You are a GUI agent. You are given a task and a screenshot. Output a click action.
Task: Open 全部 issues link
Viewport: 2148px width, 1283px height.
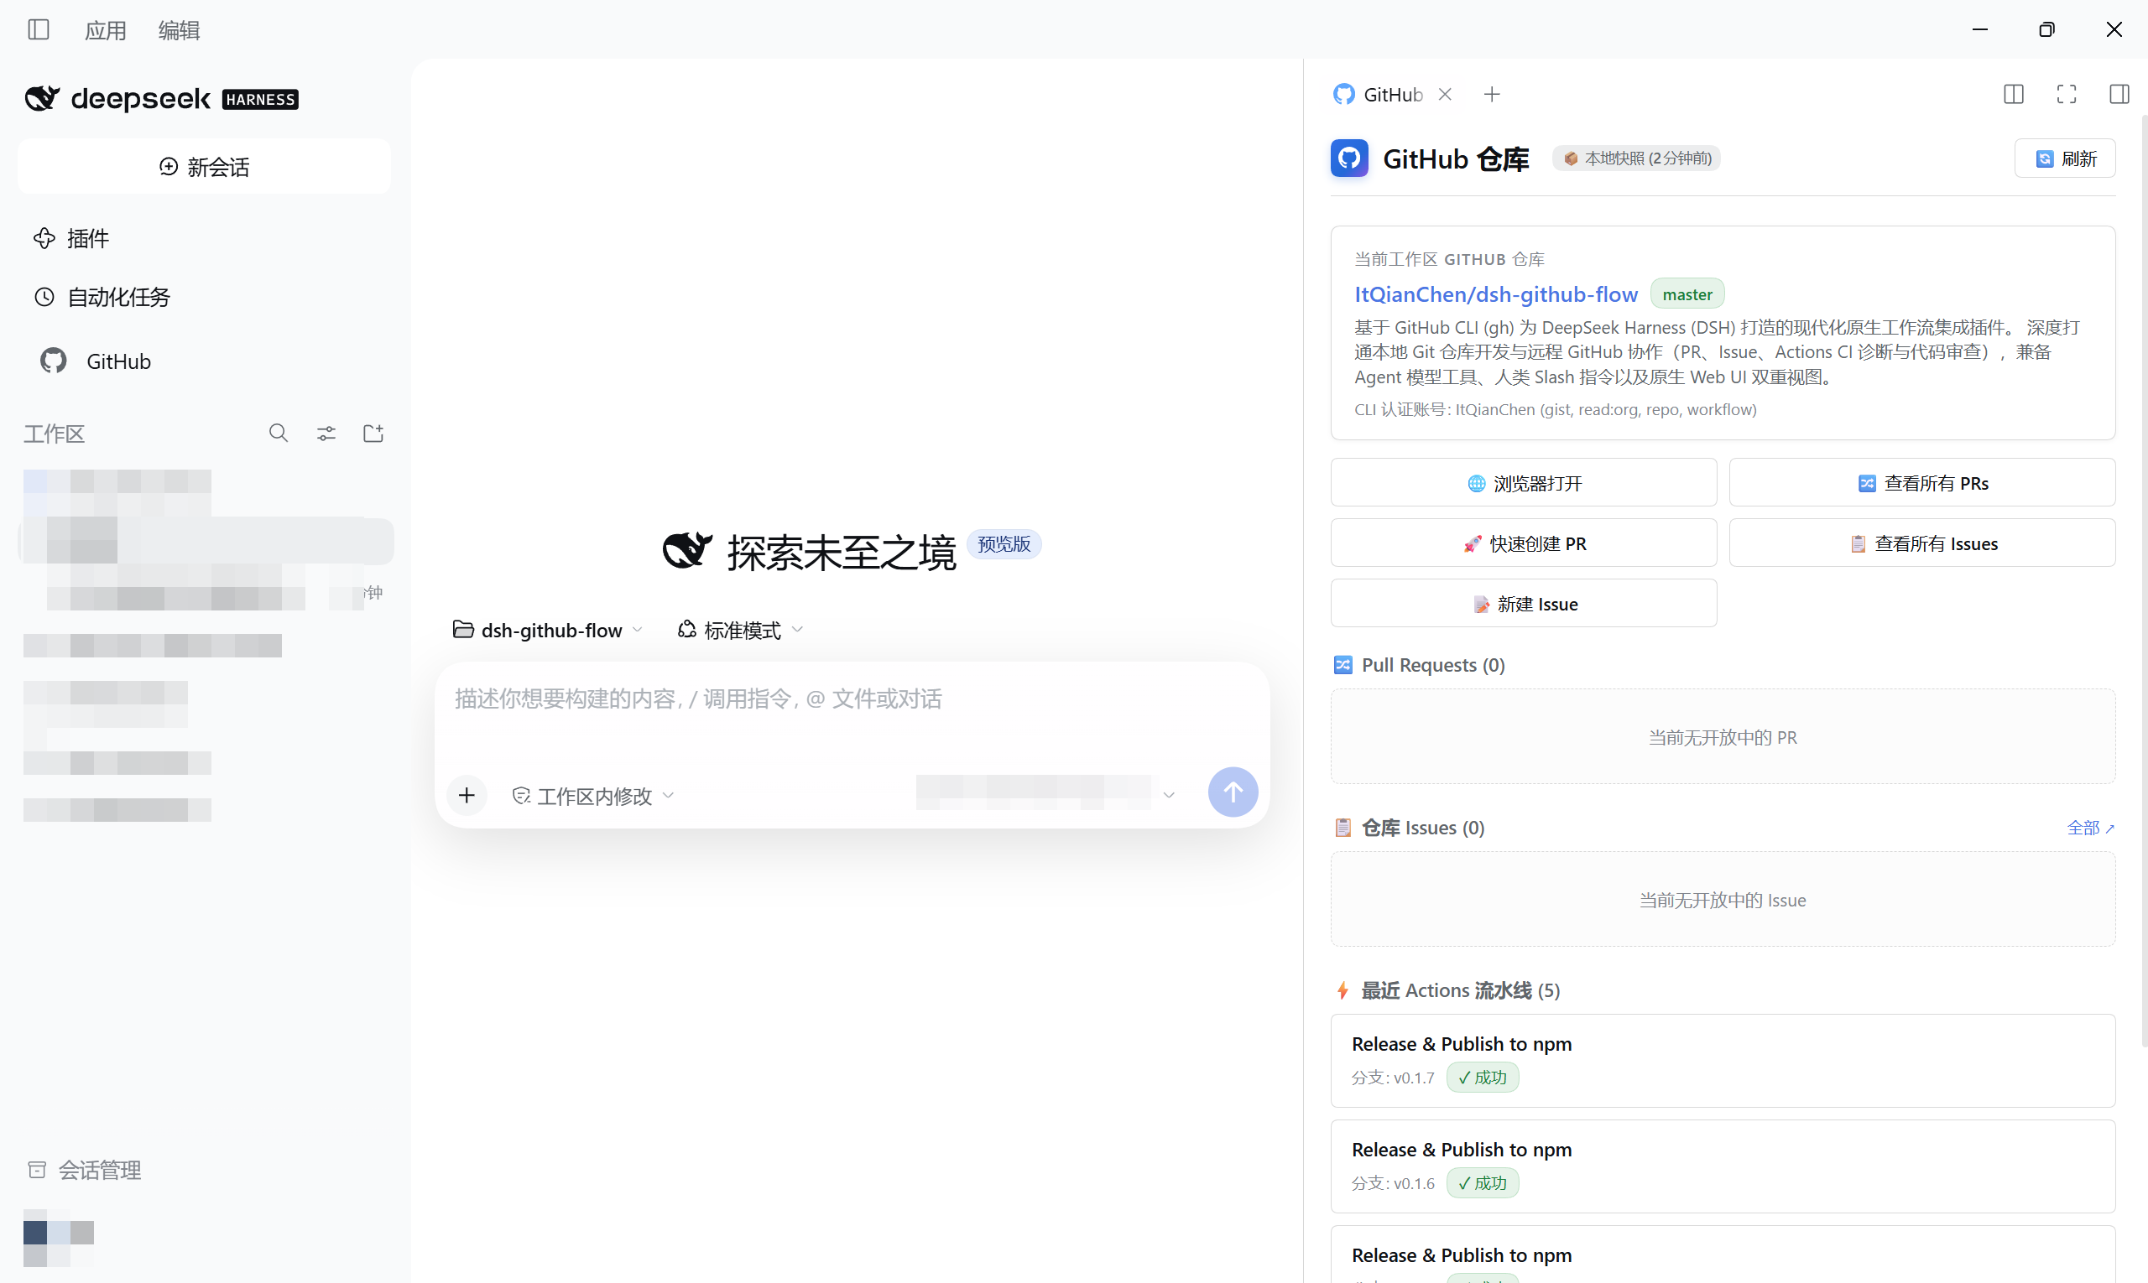[x=2090, y=828]
